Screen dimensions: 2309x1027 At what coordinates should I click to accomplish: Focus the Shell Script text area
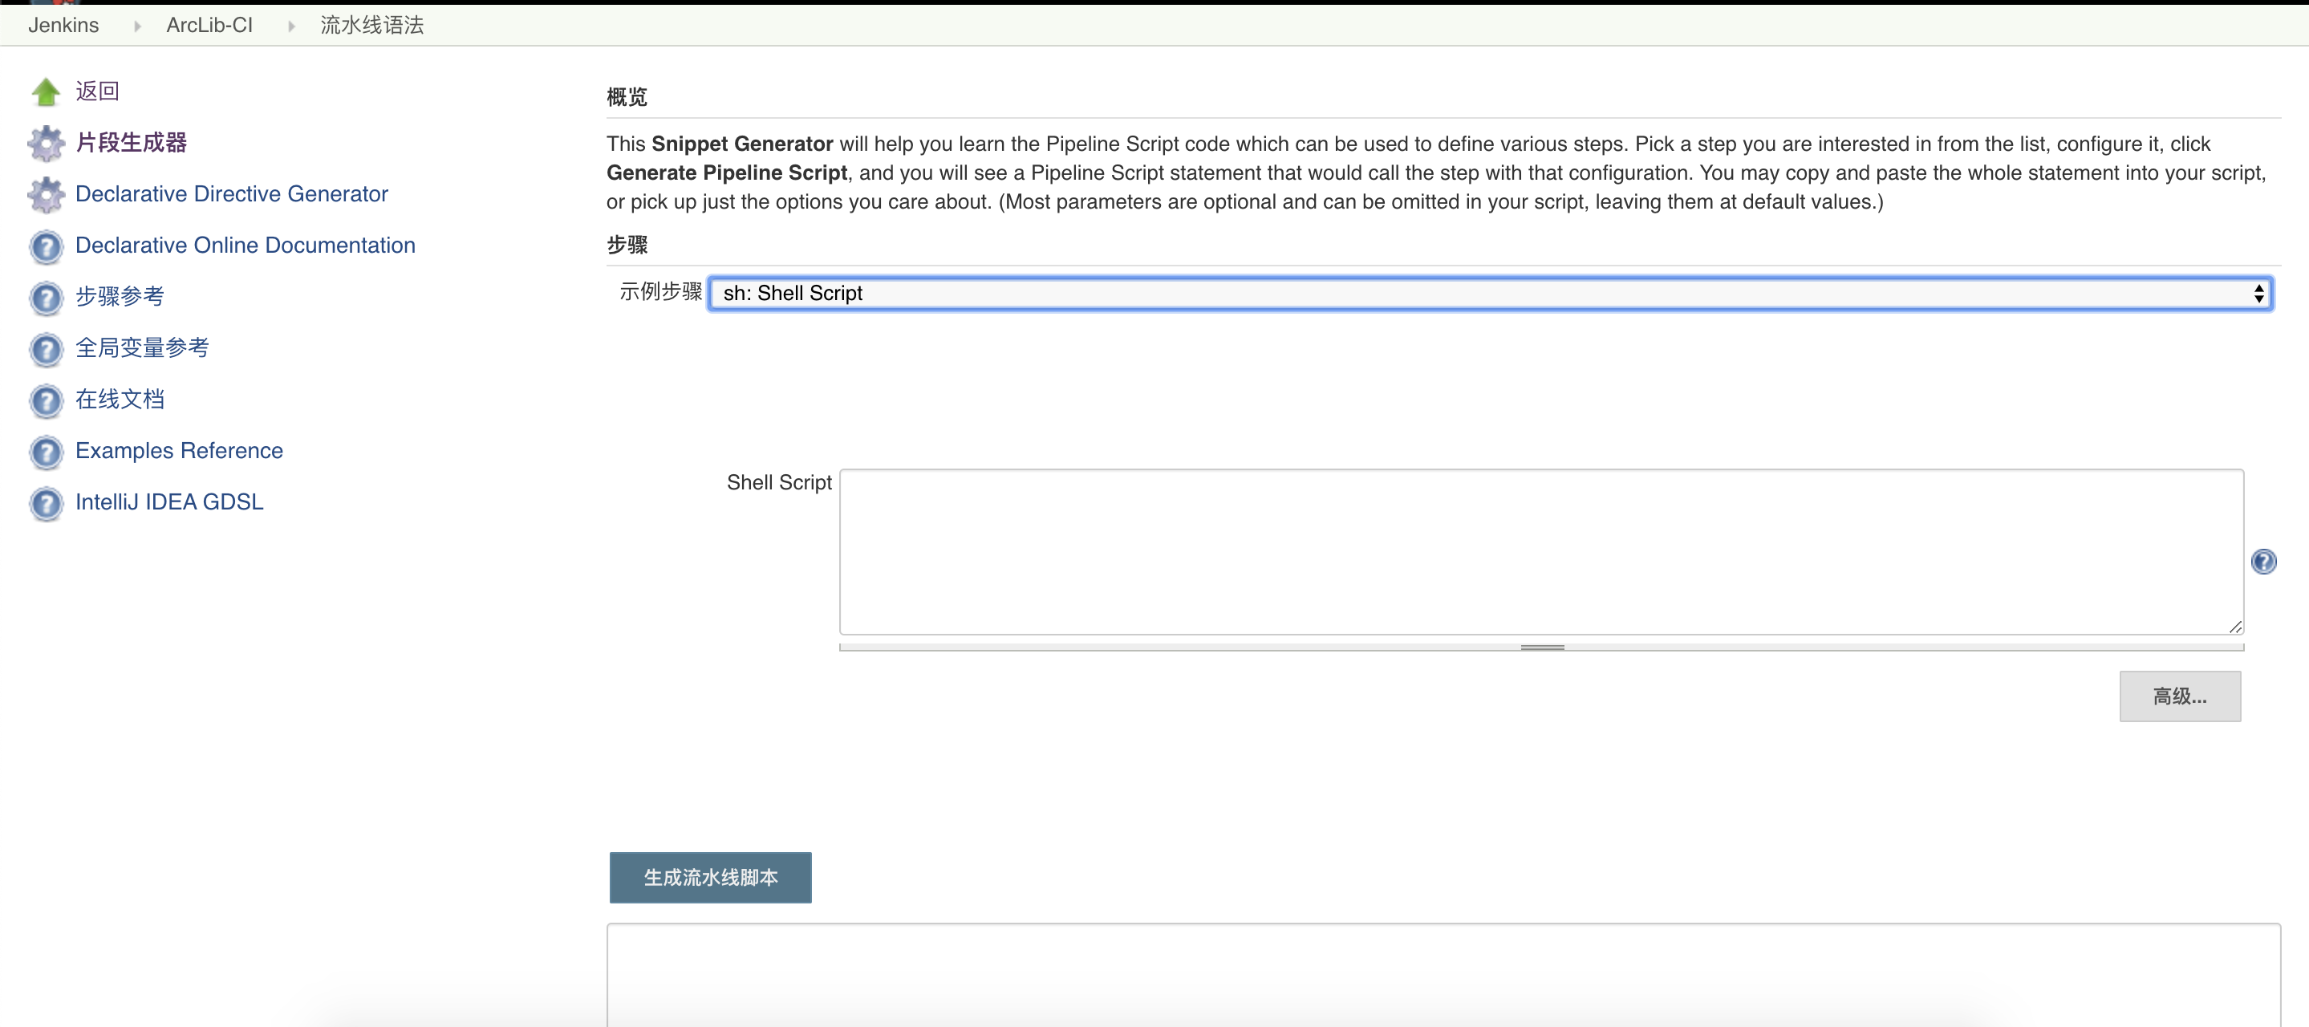click(1542, 552)
